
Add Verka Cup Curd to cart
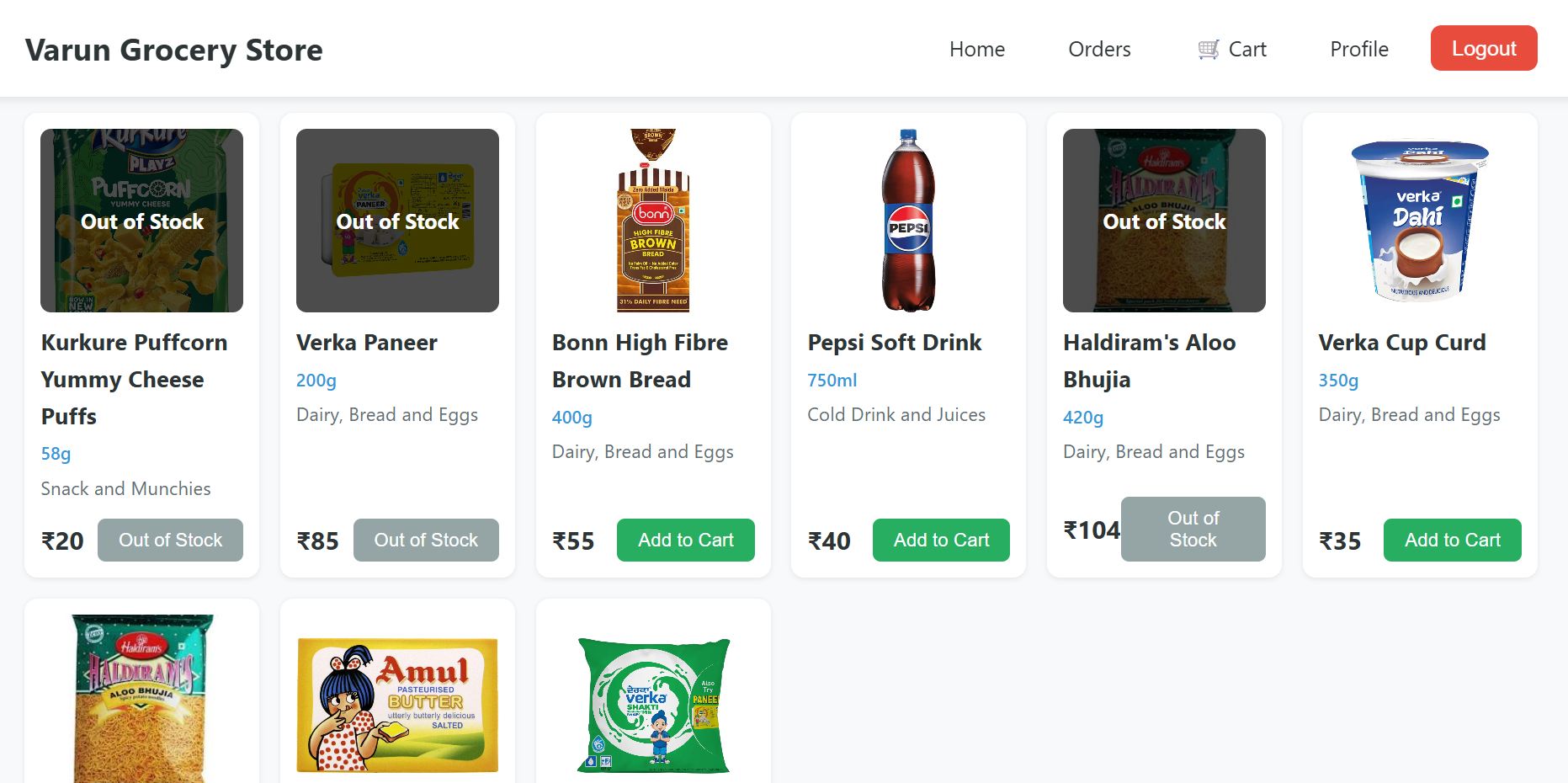[x=1452, y=541]
